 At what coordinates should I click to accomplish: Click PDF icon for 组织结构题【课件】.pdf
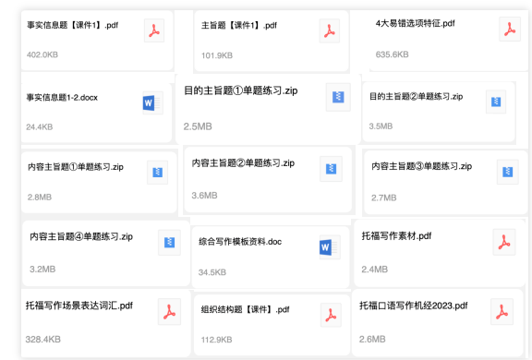click(x=331, y=315)
